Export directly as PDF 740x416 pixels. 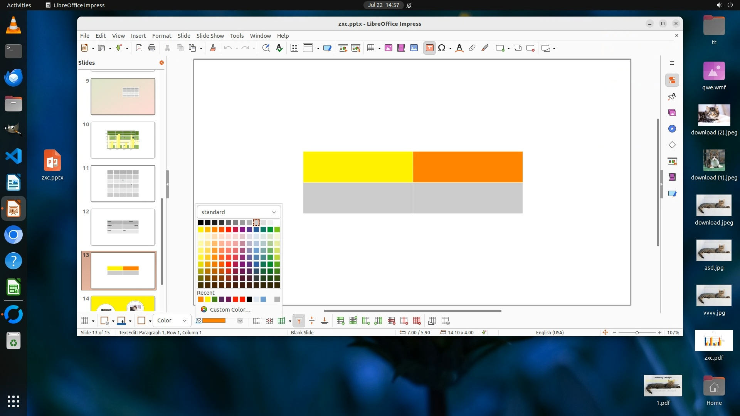pos(139,48)
